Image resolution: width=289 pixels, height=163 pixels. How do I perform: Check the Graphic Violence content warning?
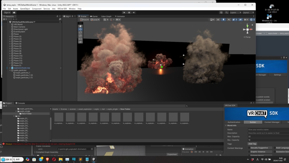coord(249,152)
